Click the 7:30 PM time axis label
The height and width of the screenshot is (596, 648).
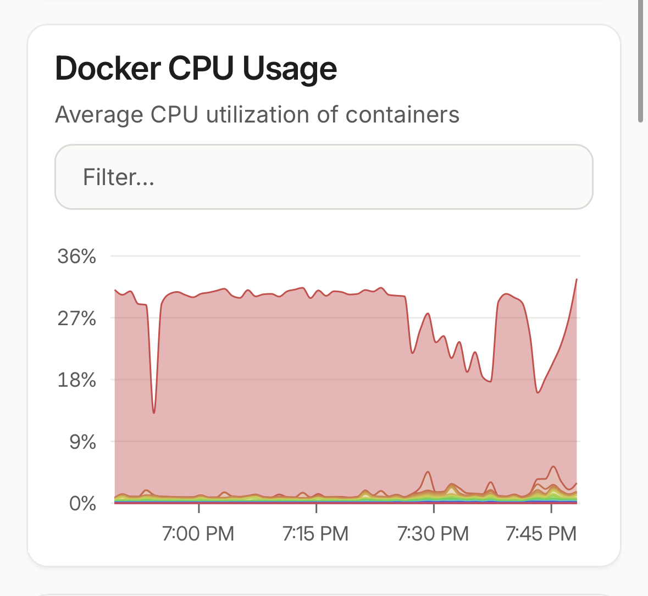(x=433, y=533)
